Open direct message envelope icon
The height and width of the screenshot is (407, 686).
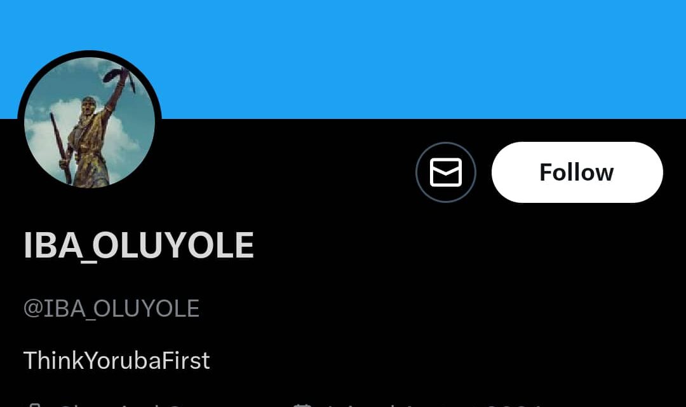[445, 172]
